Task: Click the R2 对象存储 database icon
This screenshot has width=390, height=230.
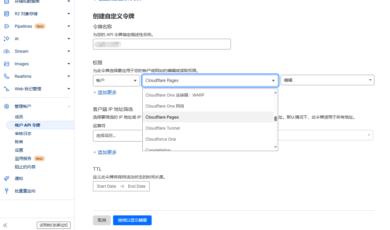Action: 7,14
